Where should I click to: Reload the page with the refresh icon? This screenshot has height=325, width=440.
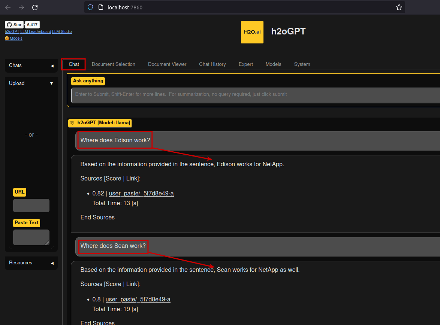click(x=35, y=7)
